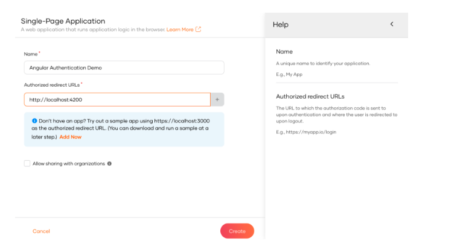The height and width of the screenshot is (250, 460).
Task: Select the Name heading in Help panel
Action: coord(284,52)
